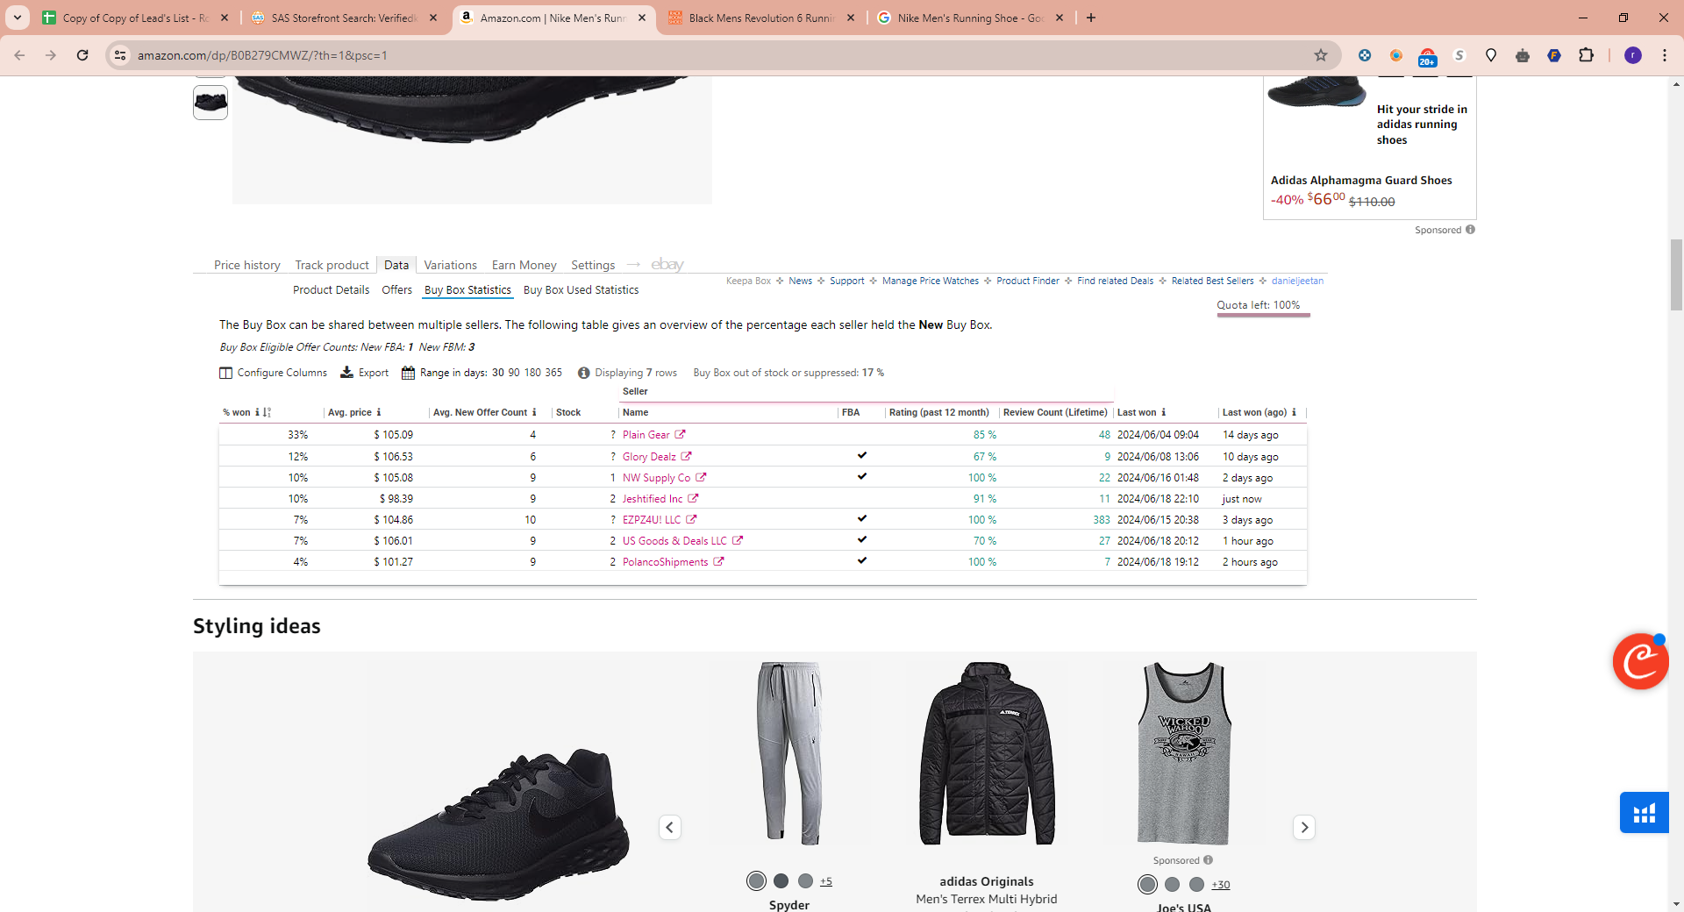Close the Nike Men's Running Shoe Google tab
This screenshot has width=1684, height=912.
[1060, 18]
